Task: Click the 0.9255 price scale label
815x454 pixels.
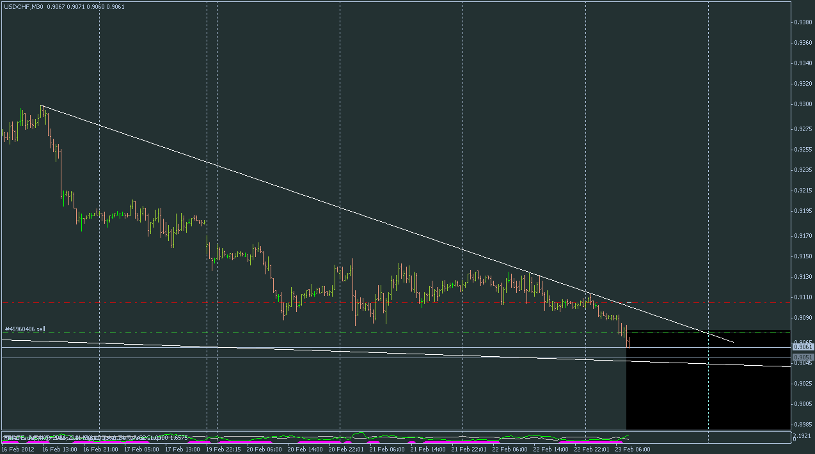Action: (804, 150)
